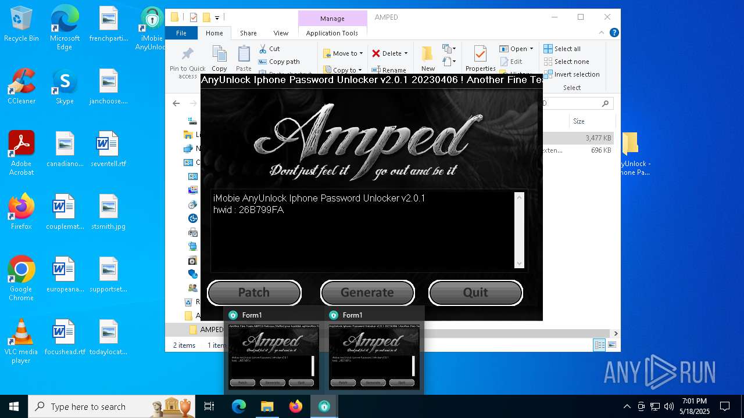Click the Edit ribbon button
This screenshot has width=744, height=418.
pos(512,62)
